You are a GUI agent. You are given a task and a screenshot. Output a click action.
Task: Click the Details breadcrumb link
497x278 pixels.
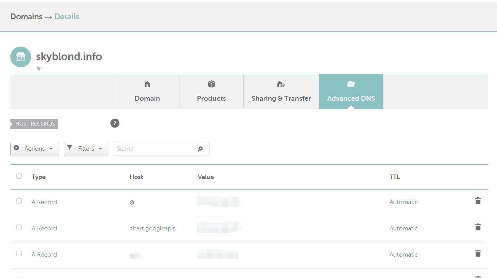[x=67, y=17]
